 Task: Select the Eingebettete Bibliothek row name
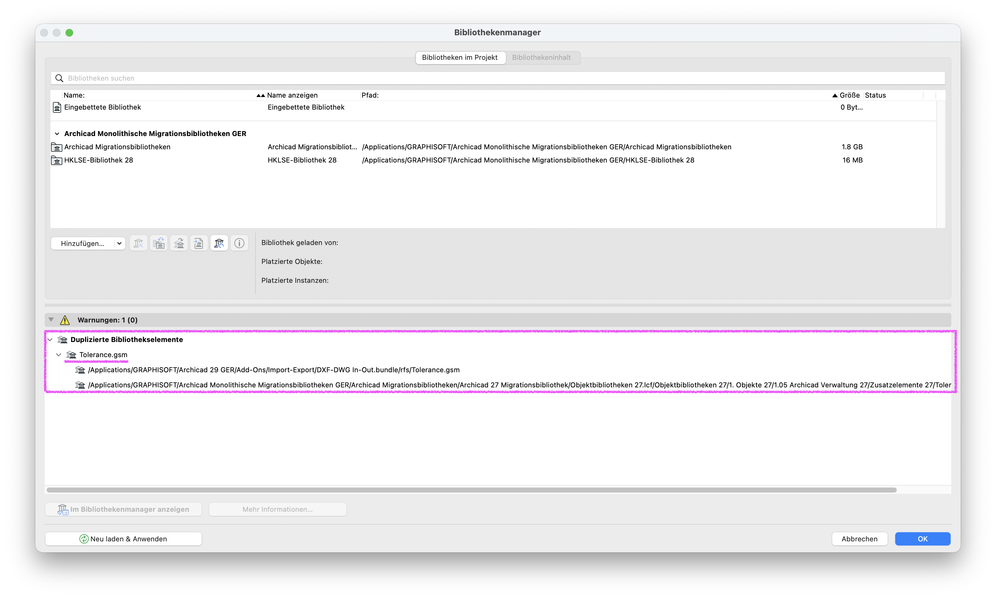(103, 107)
